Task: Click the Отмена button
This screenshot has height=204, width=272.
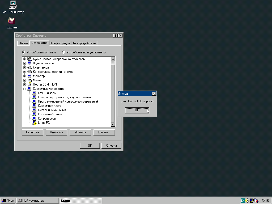Action: point(111,146)
